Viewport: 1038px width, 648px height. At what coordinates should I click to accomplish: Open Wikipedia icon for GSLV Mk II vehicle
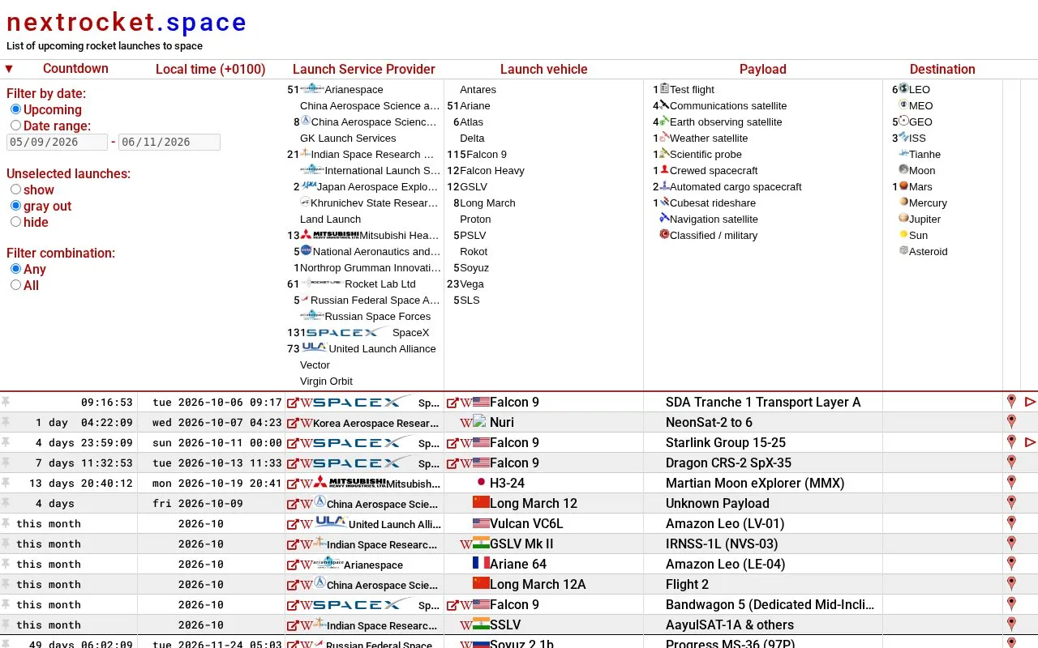click(465, 544)
